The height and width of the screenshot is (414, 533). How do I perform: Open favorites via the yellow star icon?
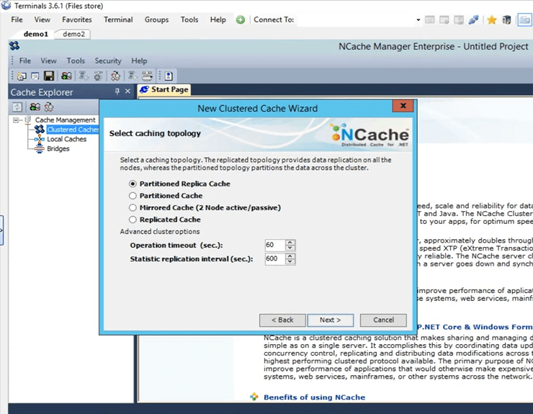491,20
